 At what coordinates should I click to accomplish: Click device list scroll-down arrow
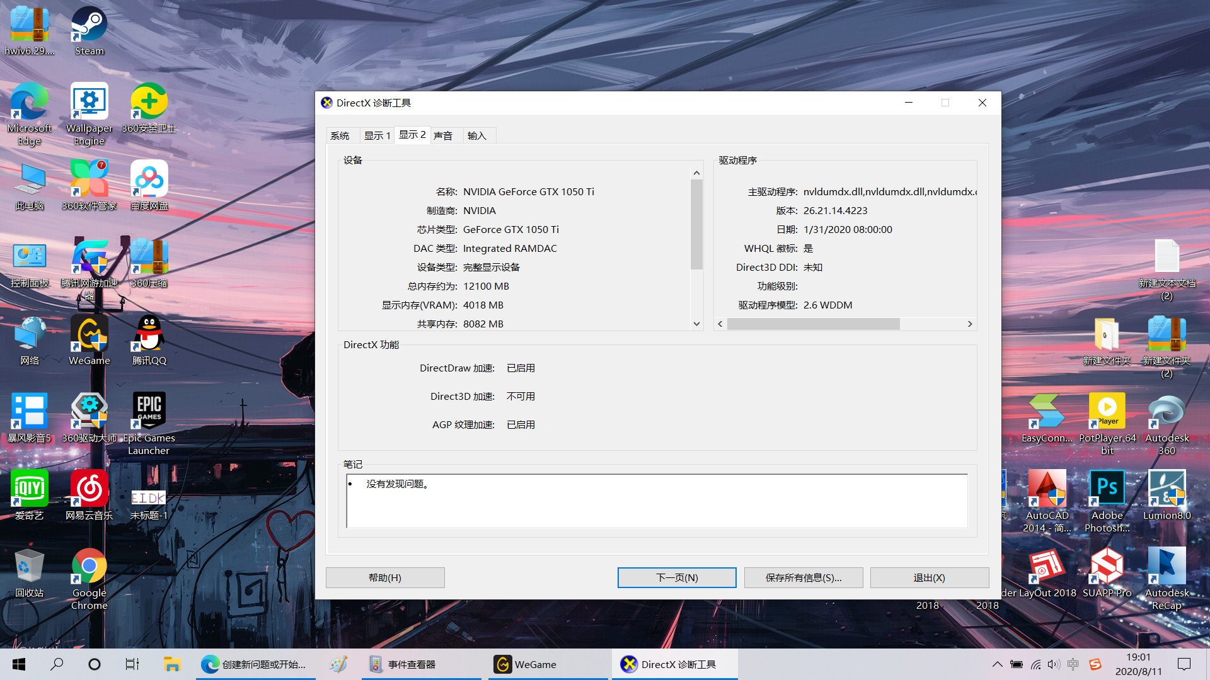696,324
